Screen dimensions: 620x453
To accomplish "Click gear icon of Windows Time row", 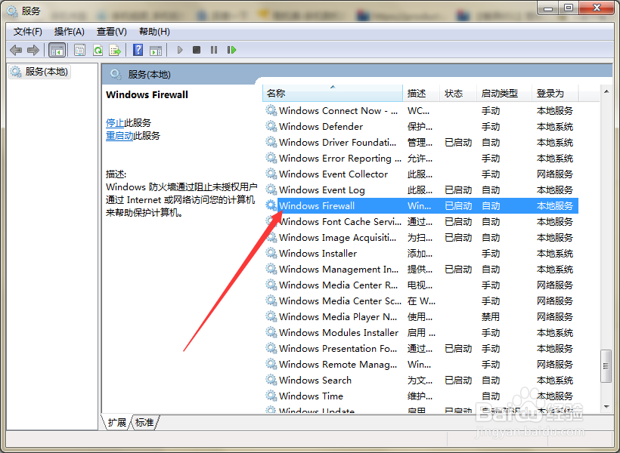I will pyautogui.click(x=271, y=396).
